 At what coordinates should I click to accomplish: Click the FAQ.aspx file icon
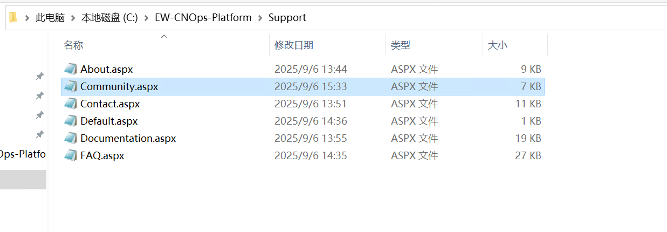tap(71, 155)
